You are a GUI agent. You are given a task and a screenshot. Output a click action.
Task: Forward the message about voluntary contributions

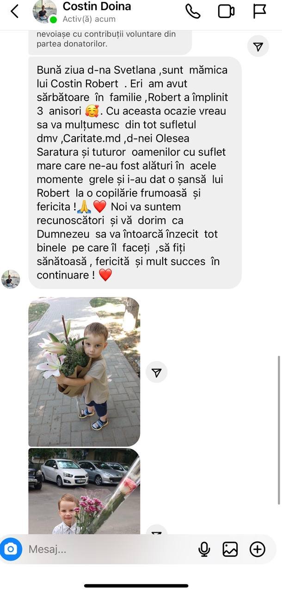pos(258,46)
